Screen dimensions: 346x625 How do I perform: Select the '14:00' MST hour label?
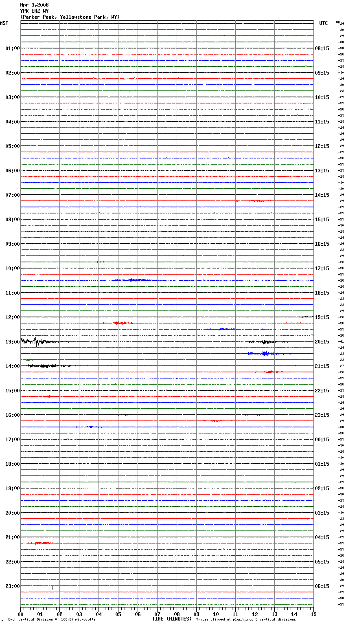click(13, 366)
